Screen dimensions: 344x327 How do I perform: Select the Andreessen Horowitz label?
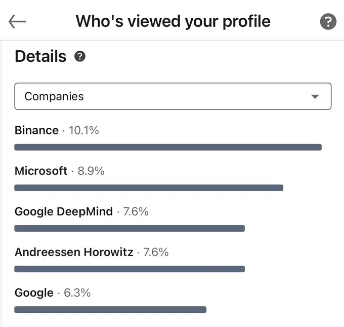pos(74,252)
